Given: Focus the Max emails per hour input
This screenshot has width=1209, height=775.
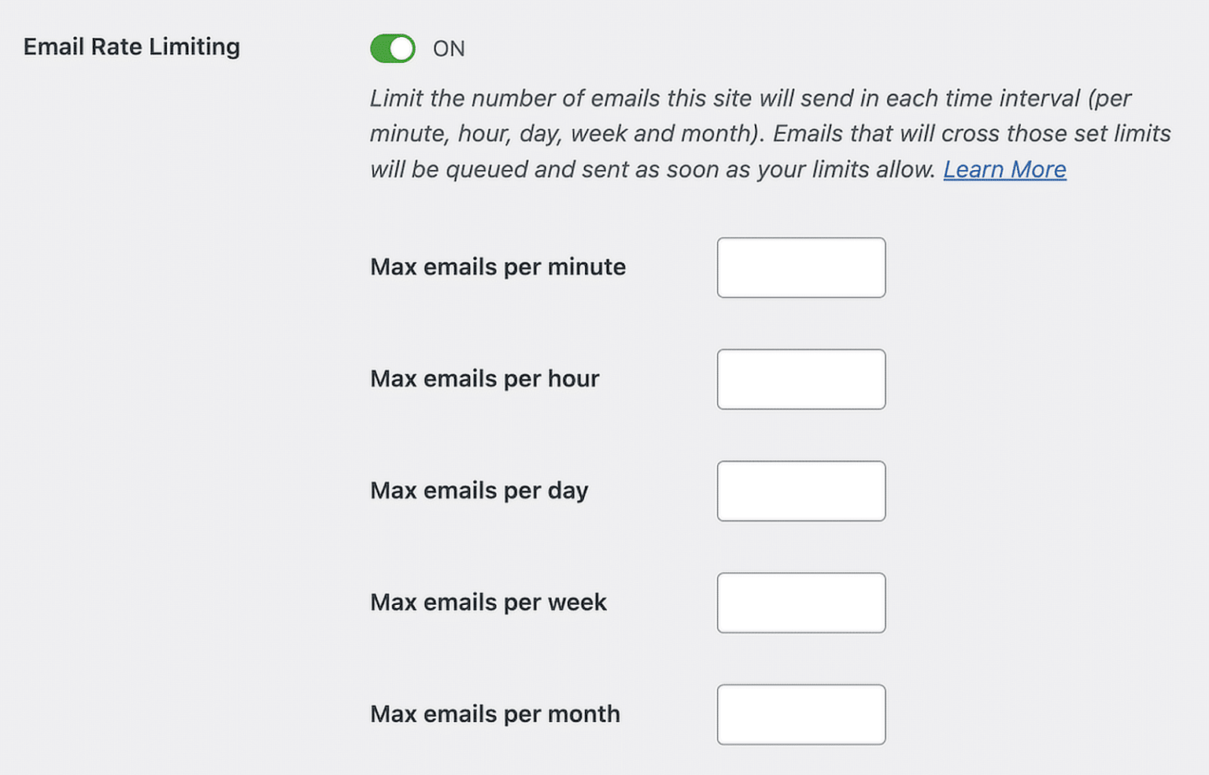Looking at the screenshot, I should pyautogui.click(x=800, y=379).
